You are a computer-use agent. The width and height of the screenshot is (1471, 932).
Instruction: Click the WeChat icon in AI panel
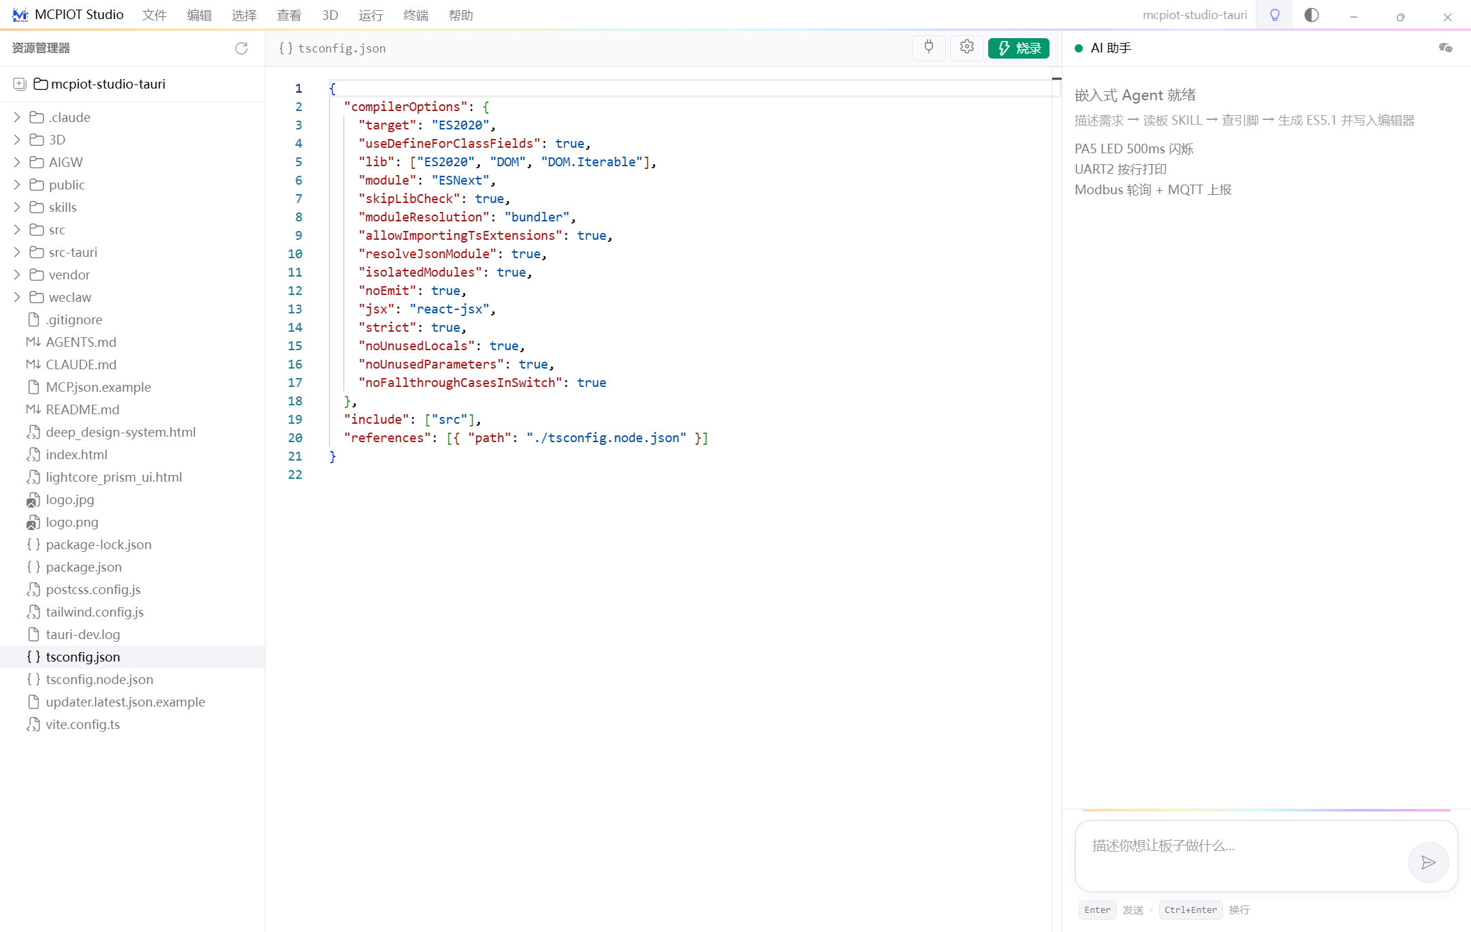point(1445,48)
